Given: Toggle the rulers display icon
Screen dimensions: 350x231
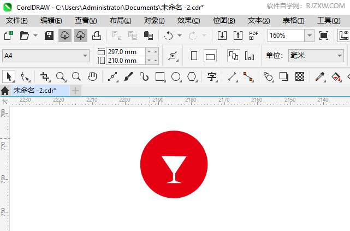Looking at the screenshot, I should coord(344,35).
